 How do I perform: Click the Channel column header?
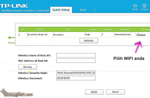pyautogui.click(x=107, y=29)
